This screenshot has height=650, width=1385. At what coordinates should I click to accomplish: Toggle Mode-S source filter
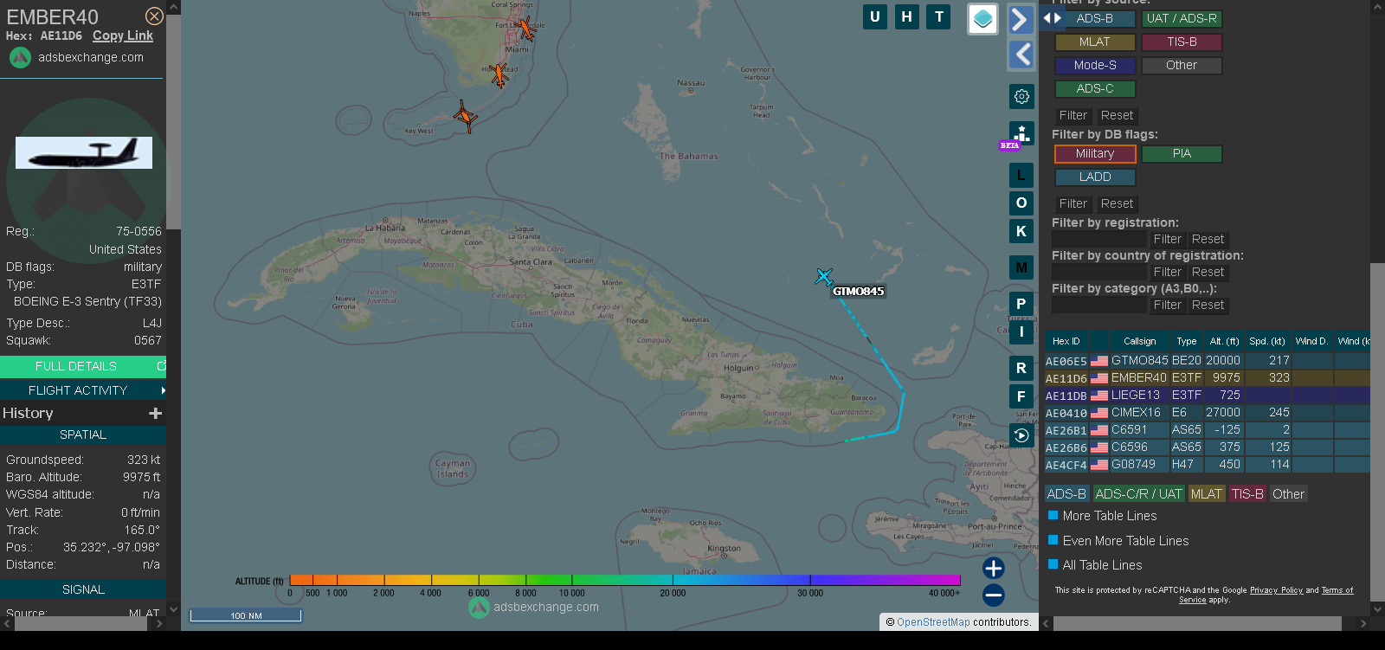click(x=1095, y=65)
